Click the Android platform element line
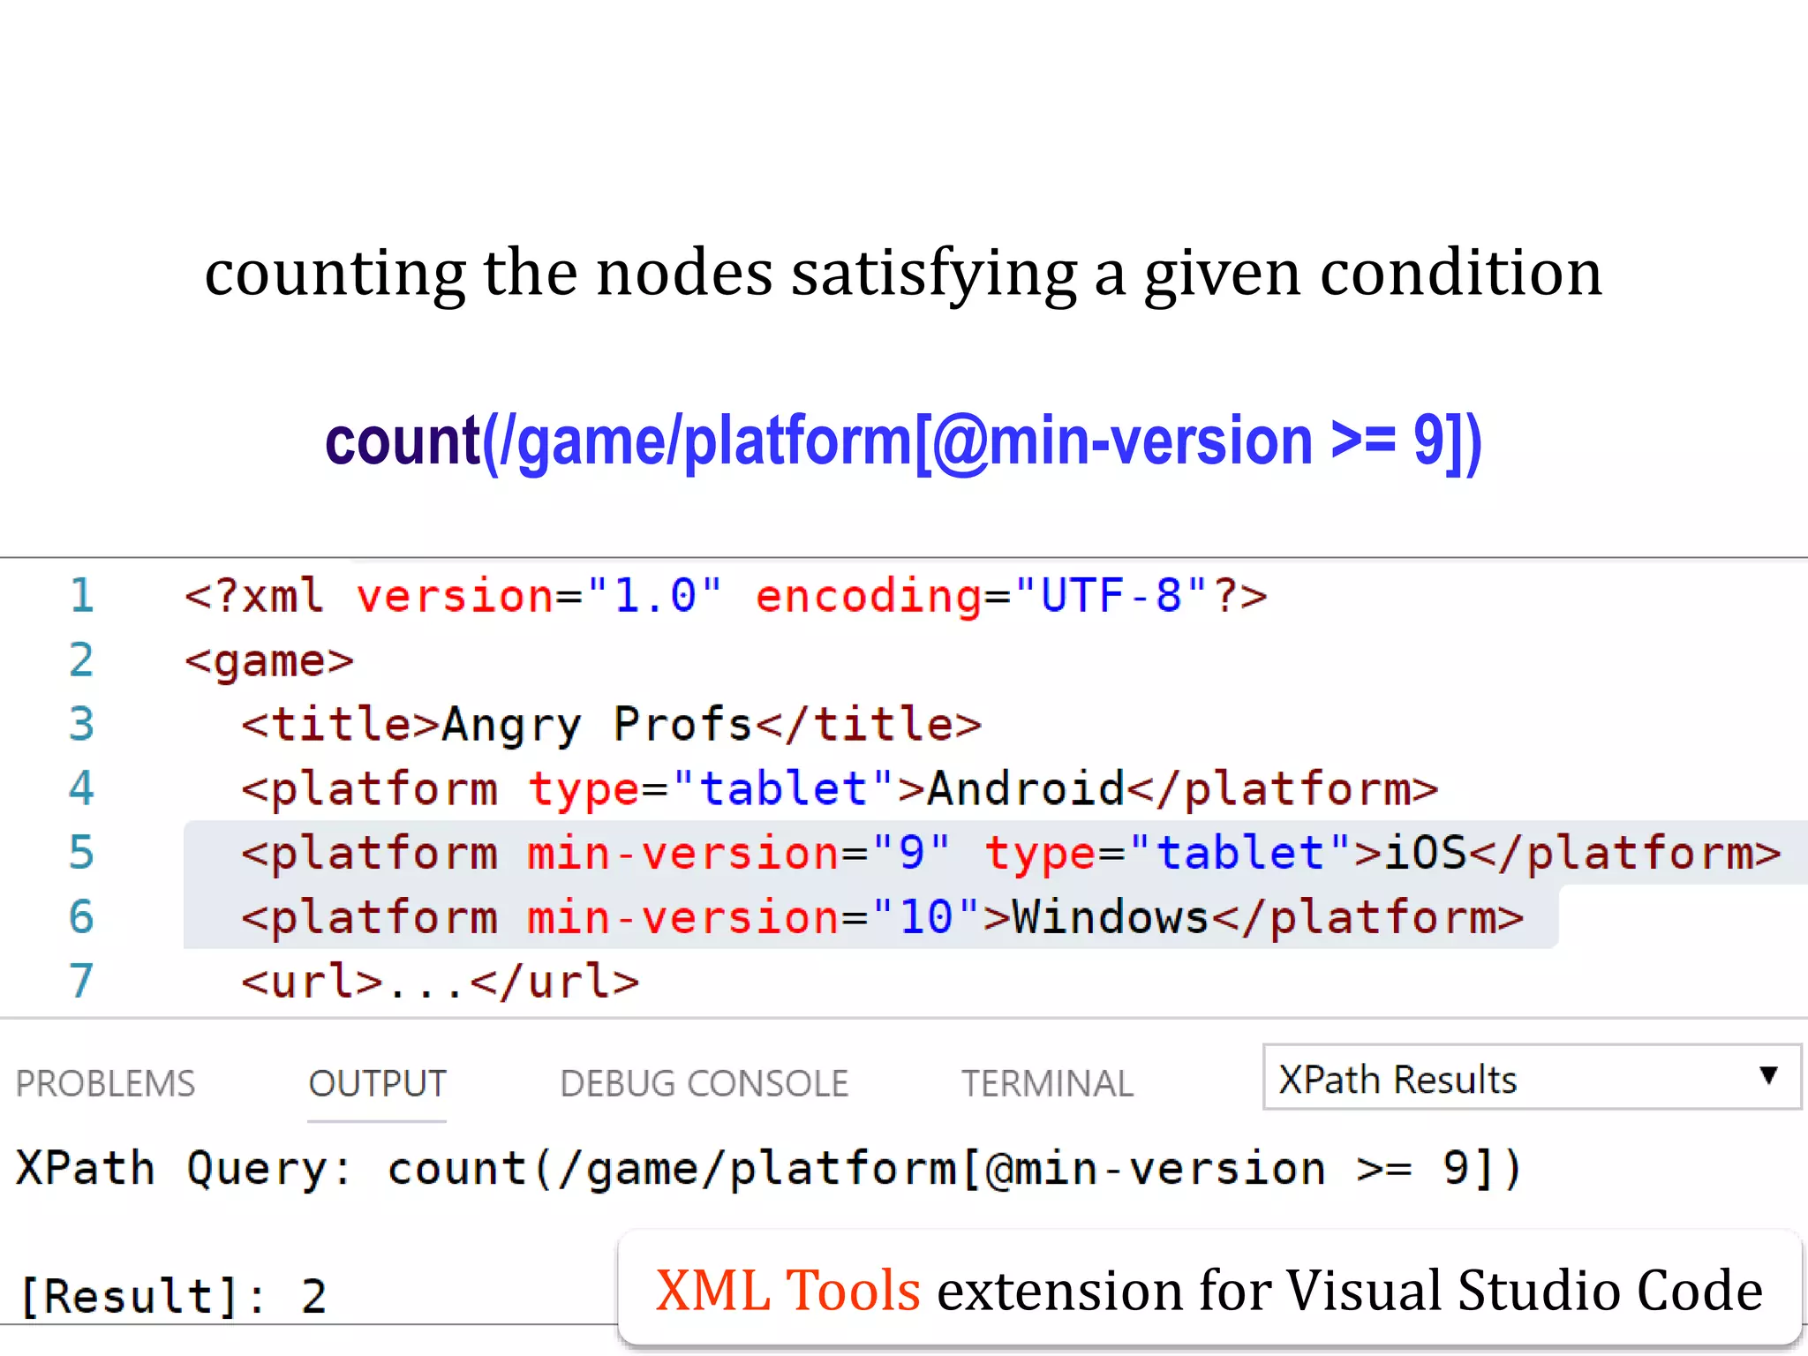The height and width of the screenshot is (1356, 1808). 840,788
